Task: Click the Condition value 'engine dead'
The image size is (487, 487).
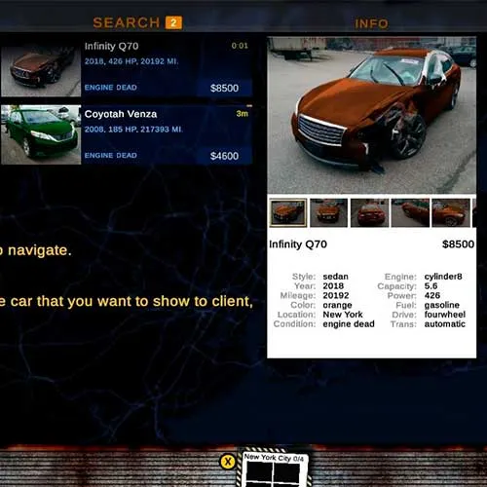Action: (x=349, y=324)
